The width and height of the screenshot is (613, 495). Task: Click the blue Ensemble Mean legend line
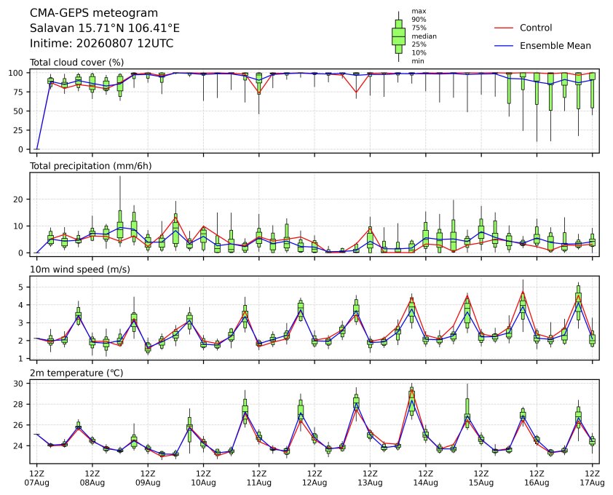click(x=504, y=46)
